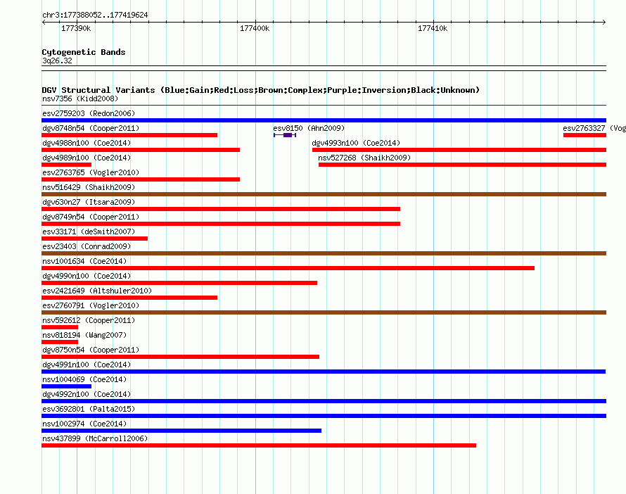Click the esv8150 (Ahn2009) inversion glyph
Screen dimensions: 626x494
click(x=285, y=135)
